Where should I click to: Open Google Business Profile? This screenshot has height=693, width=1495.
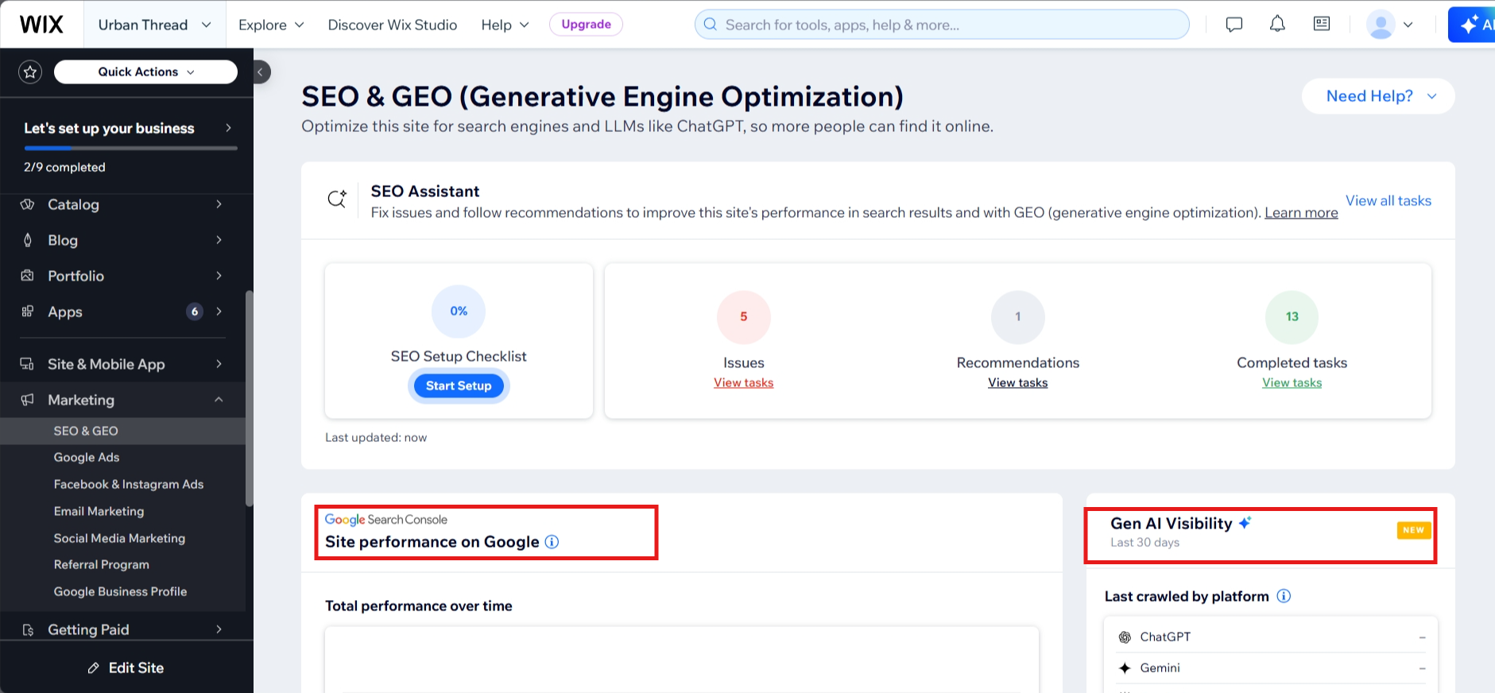pyautogui.click(x=122, y=591)
